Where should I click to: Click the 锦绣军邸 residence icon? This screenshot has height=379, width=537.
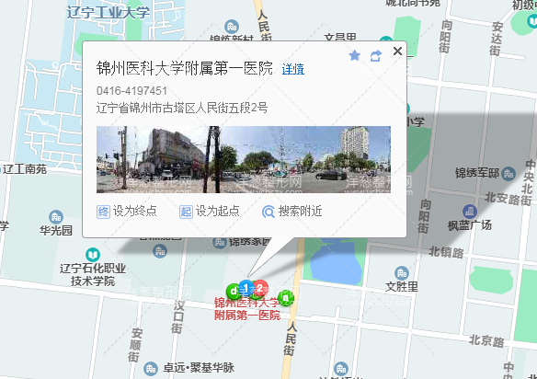[508, 173]
